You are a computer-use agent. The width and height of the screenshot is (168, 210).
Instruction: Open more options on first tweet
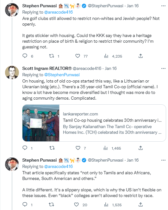(163, 6)
